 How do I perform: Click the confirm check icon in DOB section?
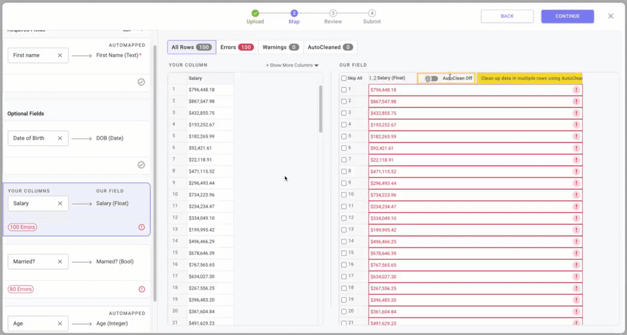pyautogui.click(x=141, y=165)
